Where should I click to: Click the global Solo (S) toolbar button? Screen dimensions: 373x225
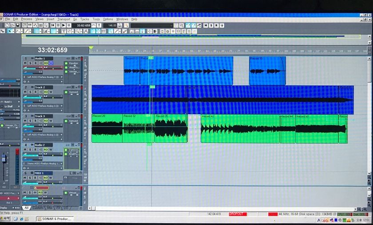tap(211, 25)
